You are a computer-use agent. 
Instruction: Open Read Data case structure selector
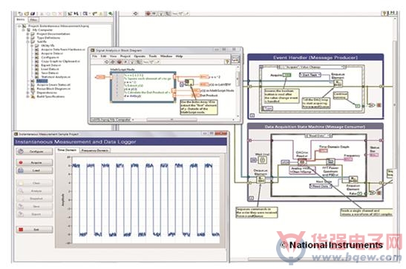click(x=318, y=136)
